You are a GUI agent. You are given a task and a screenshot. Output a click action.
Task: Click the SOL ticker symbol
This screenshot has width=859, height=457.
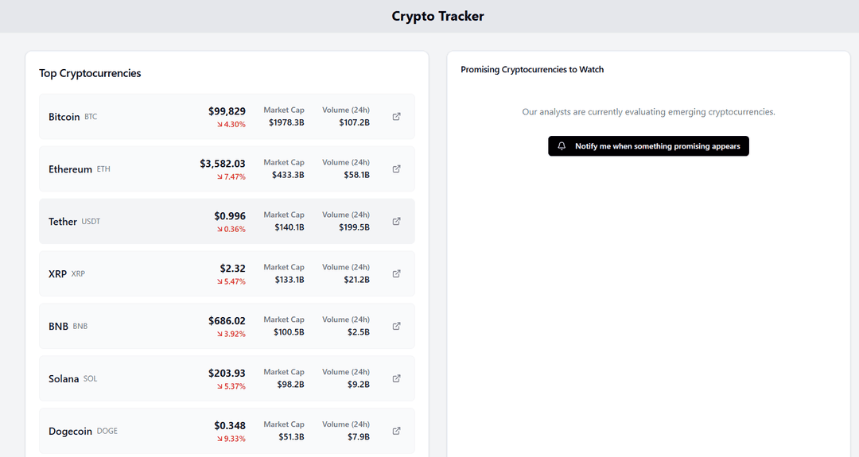91,379
